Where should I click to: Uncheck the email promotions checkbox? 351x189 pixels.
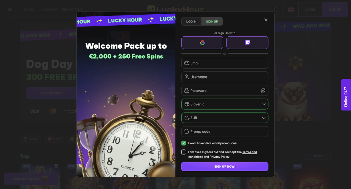pos(184,143)
